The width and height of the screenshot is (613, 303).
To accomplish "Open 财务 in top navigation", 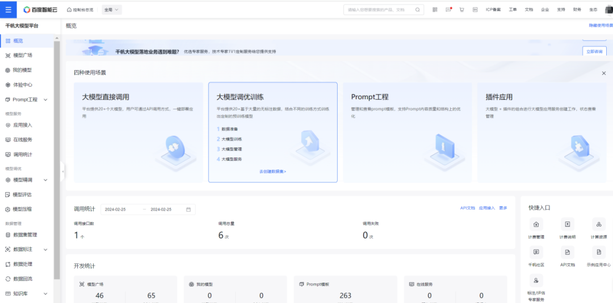I will 577,10.
